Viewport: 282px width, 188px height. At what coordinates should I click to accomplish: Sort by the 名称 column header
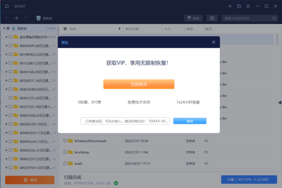click(x=73, y=29)
